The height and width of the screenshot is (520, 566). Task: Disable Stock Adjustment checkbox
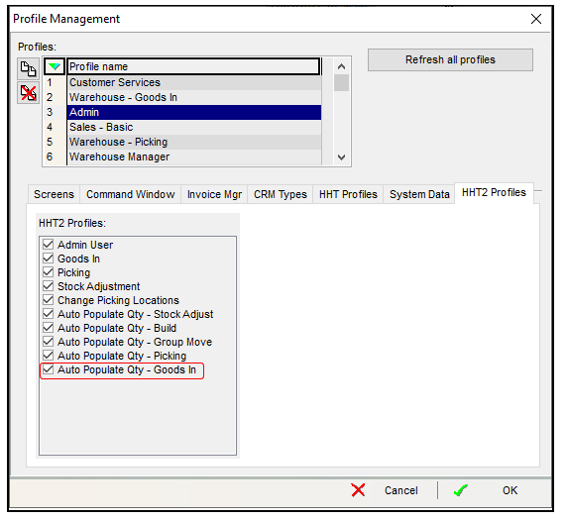tap(48, 286)
